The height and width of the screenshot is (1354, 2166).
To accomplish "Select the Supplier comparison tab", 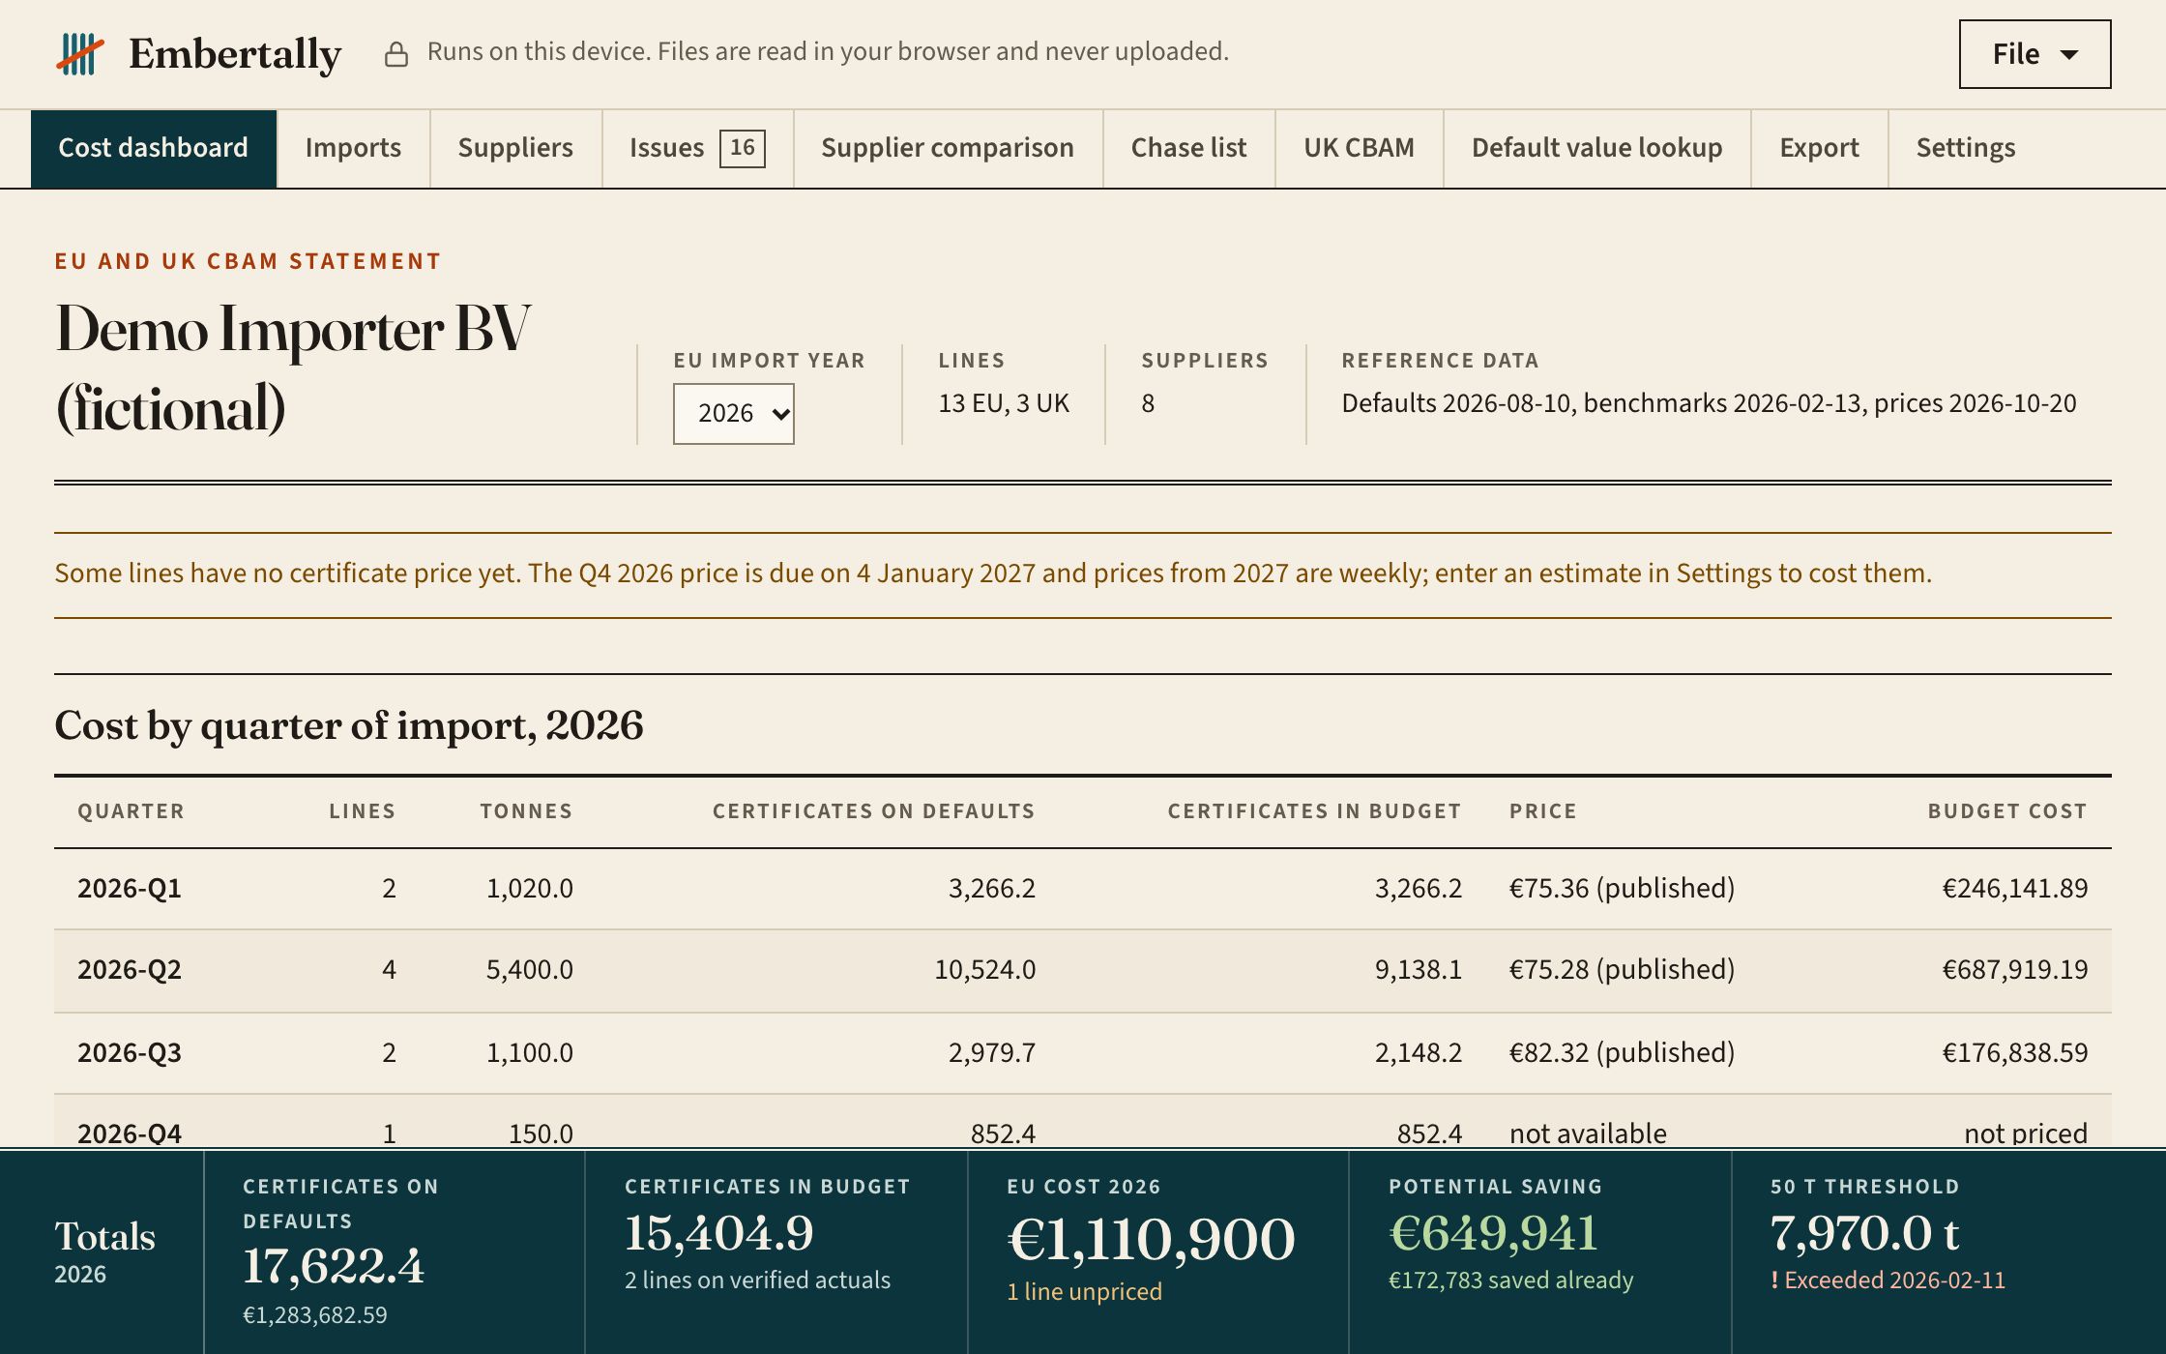I will (x=948, y=148).
